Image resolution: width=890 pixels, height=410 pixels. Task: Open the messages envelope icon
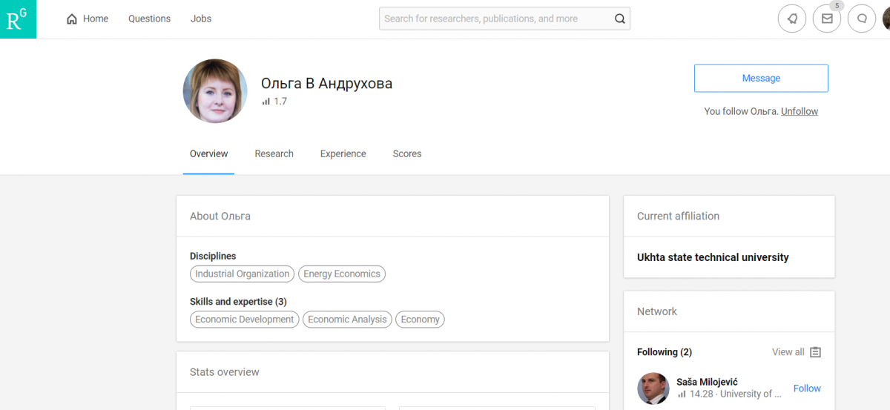click(x=827, y=19)
